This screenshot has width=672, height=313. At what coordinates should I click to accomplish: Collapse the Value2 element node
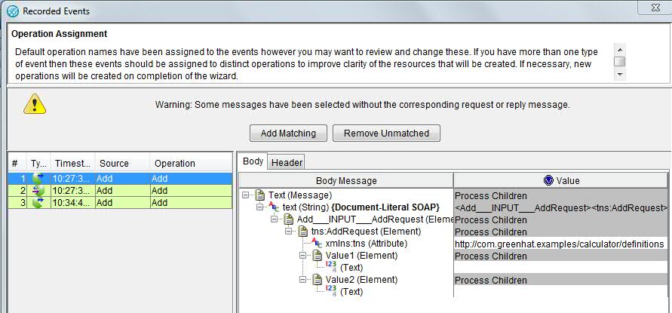pyautogui.click(x=303, y=280)
